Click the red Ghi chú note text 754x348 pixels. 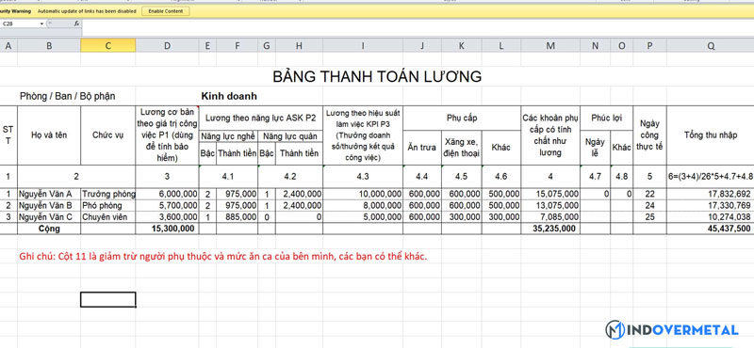(x=223, y=257)
